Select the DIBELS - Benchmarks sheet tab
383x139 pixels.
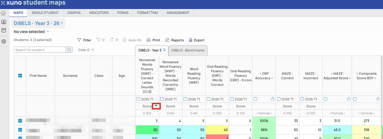pos(188,50)
